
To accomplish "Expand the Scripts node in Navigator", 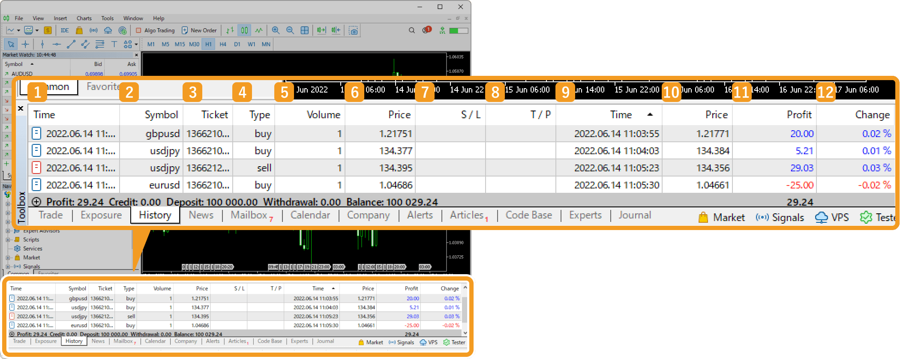I will [8, 239].
